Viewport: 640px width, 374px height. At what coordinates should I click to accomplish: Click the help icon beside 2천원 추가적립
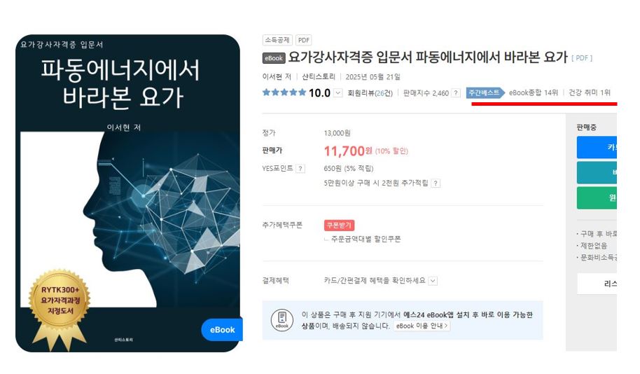(436, 183)
